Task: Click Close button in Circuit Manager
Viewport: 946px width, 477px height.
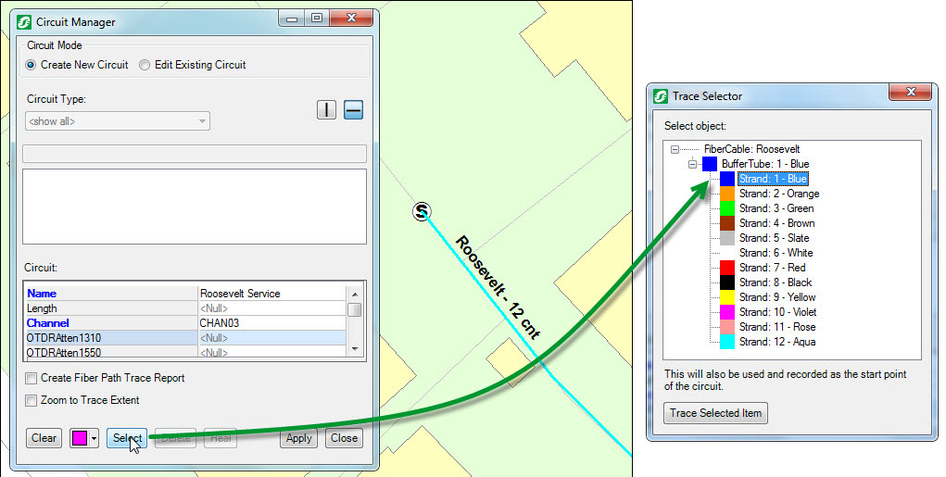Action: point(344,438)
